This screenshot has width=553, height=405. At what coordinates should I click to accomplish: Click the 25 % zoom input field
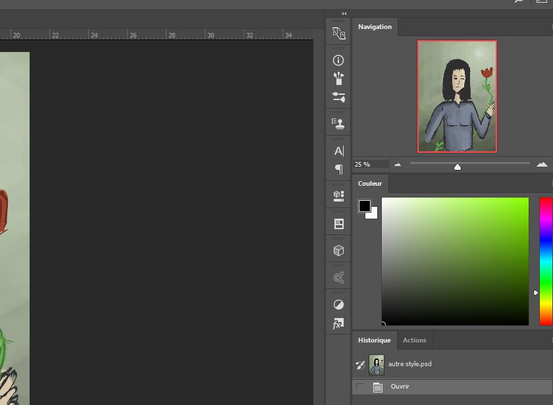[370, 164]
